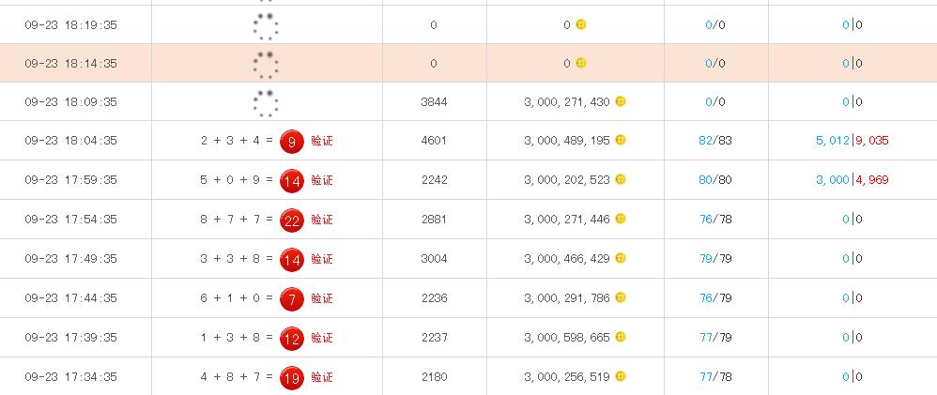Click the gold coin beside 3,000,489,195
The image size is (937, 395).
621,141
